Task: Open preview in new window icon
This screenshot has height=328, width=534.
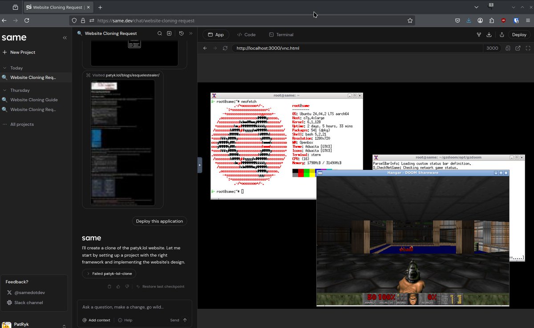Action: coord(518,48)
